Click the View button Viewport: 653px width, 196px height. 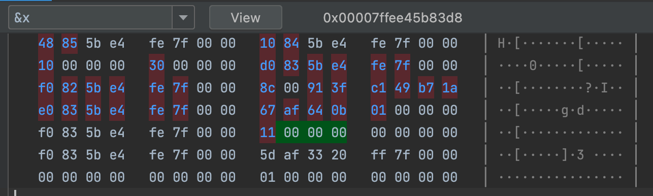tap(246, 18)
